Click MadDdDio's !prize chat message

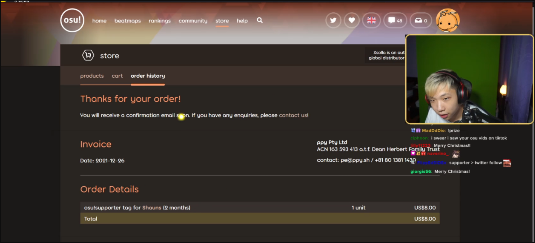point(435,131)
